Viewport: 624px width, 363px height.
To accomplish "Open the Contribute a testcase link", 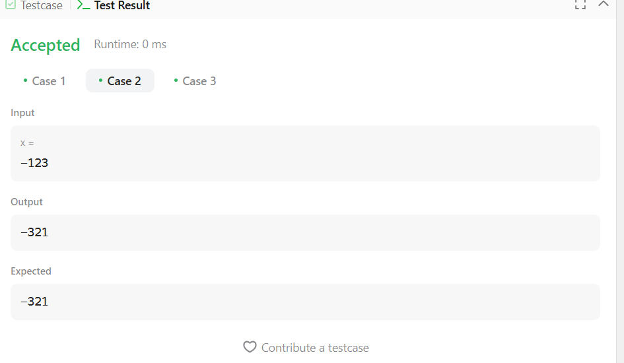I will coord(315,348).
